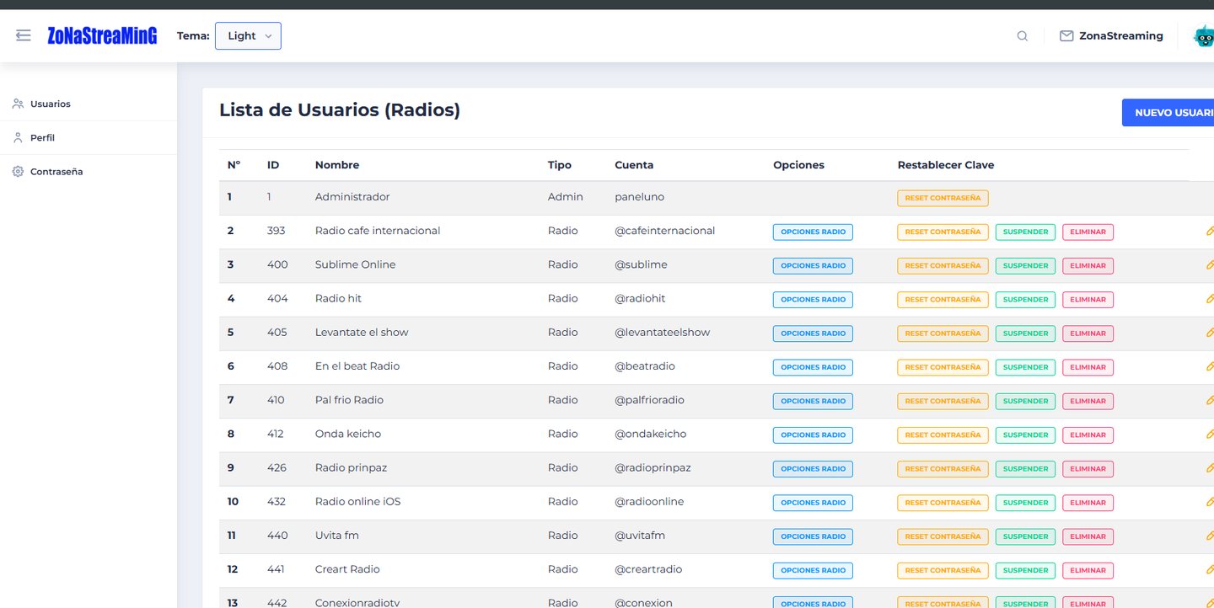
Task: Collapse sidebar with the hamburger menu icon
Action: [24, 35]
